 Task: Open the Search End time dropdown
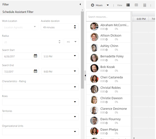pyautogui.click(x=60, y=71)
